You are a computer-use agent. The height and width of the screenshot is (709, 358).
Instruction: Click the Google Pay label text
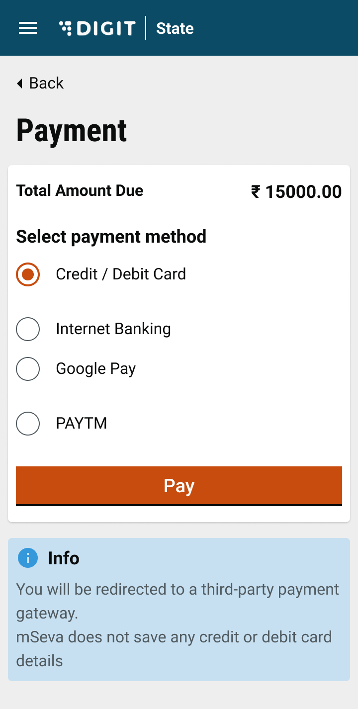pos(96,369)
